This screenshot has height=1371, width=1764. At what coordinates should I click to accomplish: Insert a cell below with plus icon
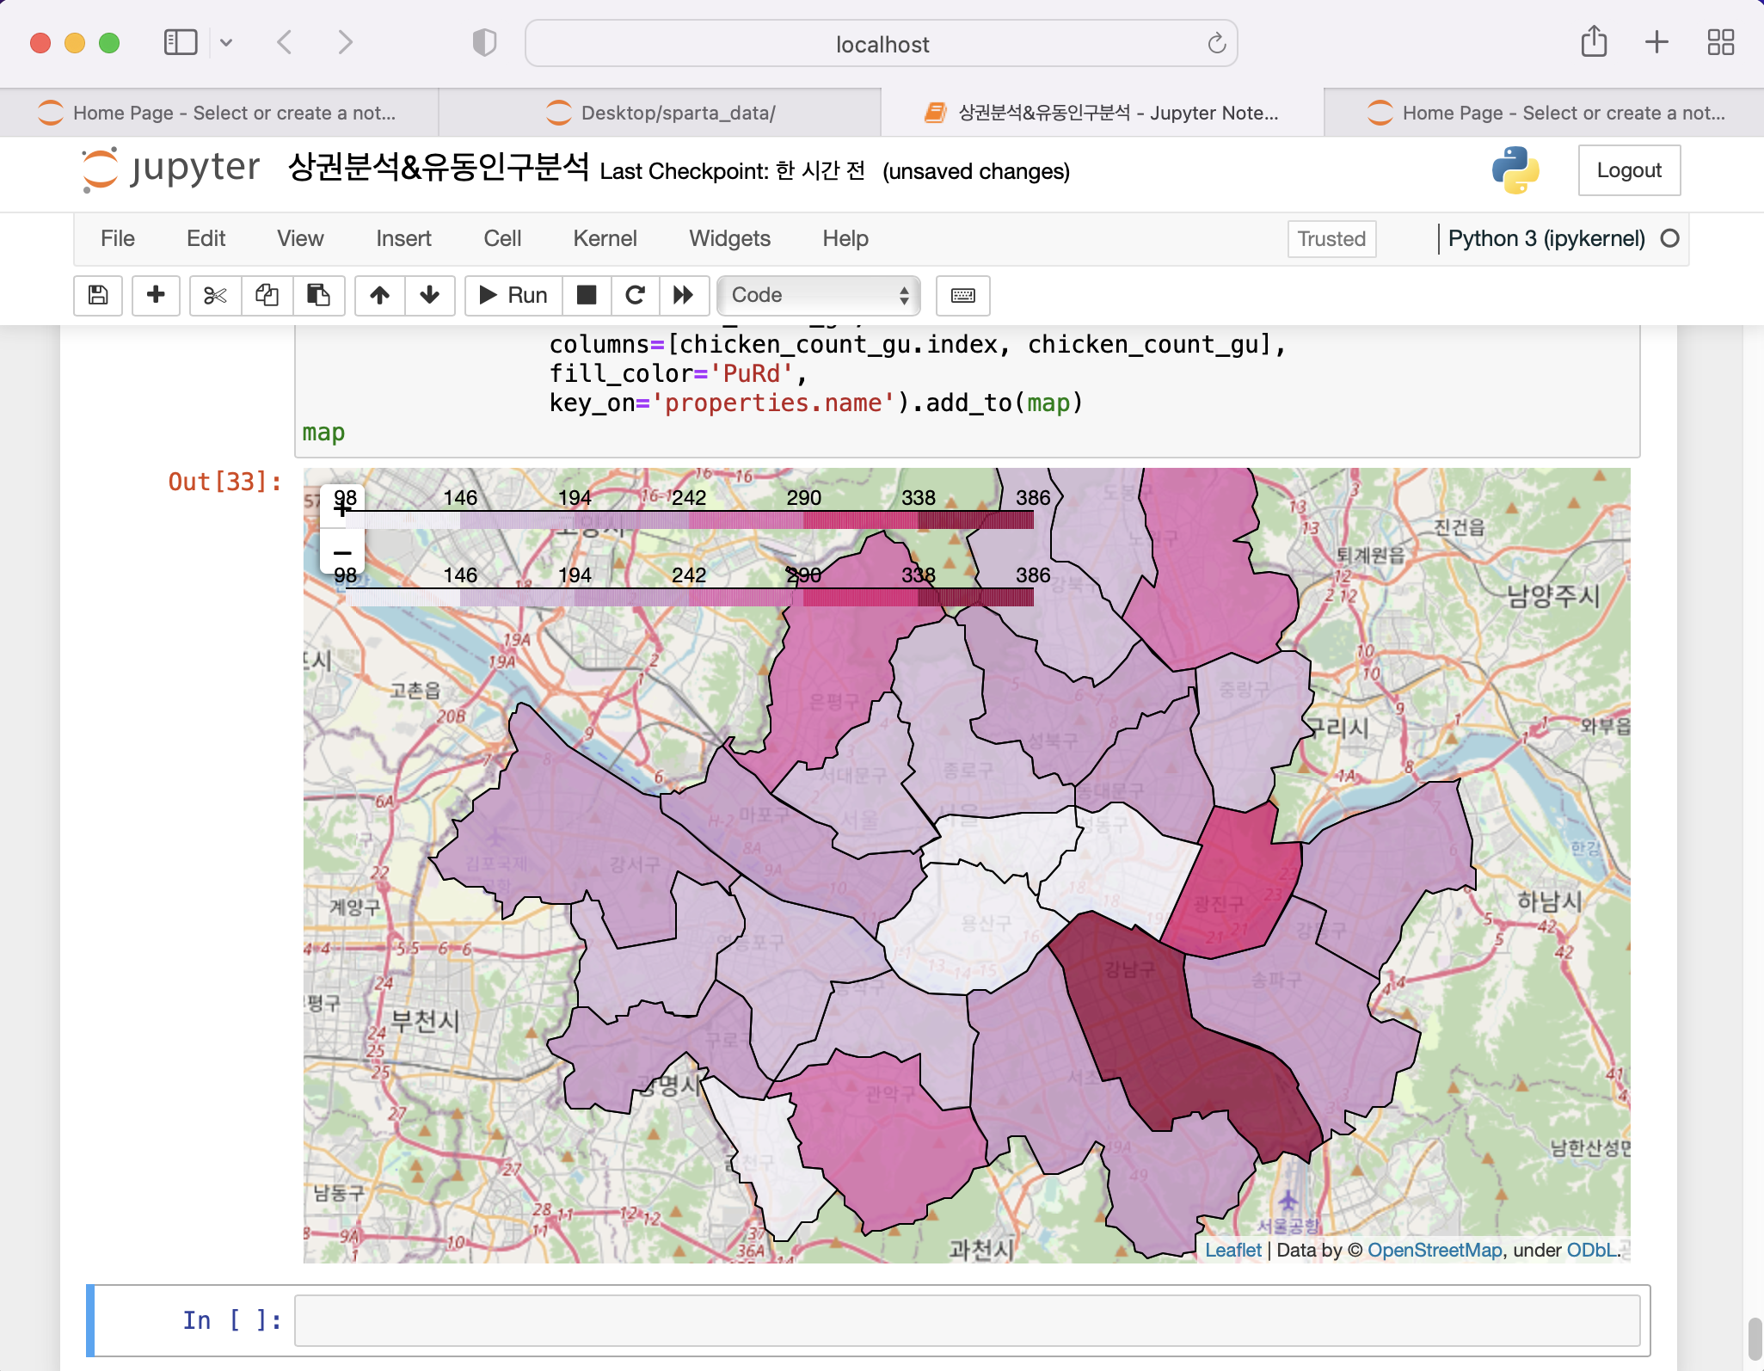[156, 295]
